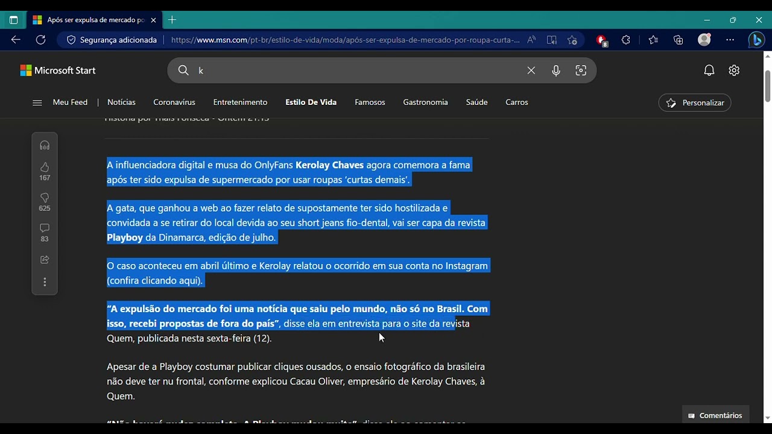Like the article thumbs up
The height and width of the screenshot is (434, 772).
[45, 167]
